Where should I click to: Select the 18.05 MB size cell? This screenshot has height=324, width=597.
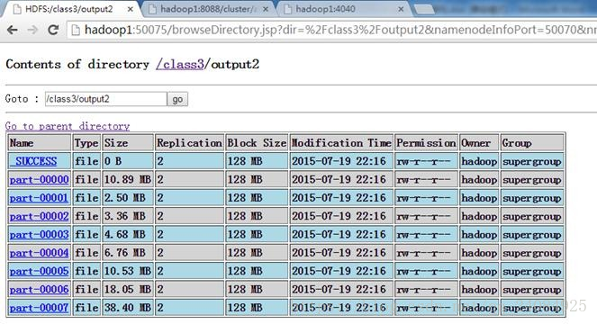pos(128,289)
